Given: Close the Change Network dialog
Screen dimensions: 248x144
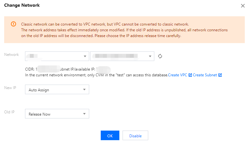Looking at the screenshot, I should point(243,6).
